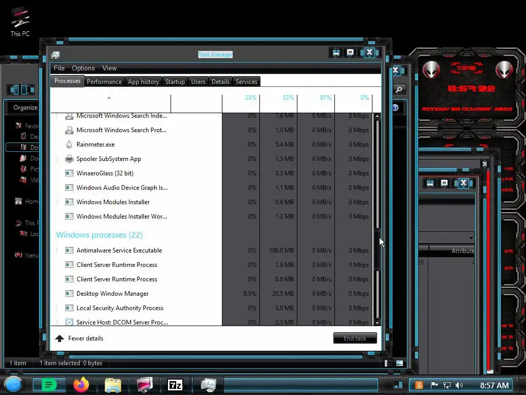
Task: Select the Windows Modules Installer Worker row
Action: click(x=211, y=217)
